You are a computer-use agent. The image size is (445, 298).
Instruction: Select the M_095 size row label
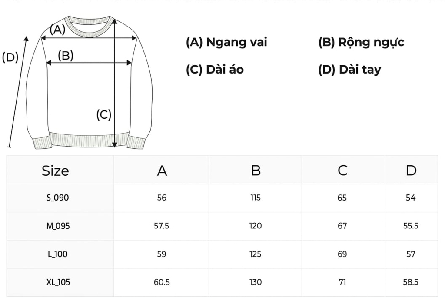pyautogui.click(x=58, y=226)
